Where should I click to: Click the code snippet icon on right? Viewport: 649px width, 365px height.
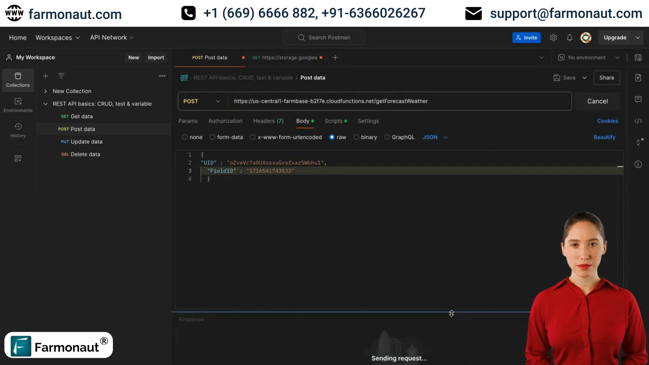click(x=639, y=120)
